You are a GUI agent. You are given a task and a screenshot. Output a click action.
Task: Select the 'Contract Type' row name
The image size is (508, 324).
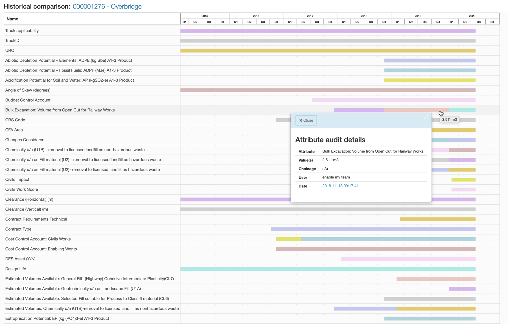coord(18,229)
